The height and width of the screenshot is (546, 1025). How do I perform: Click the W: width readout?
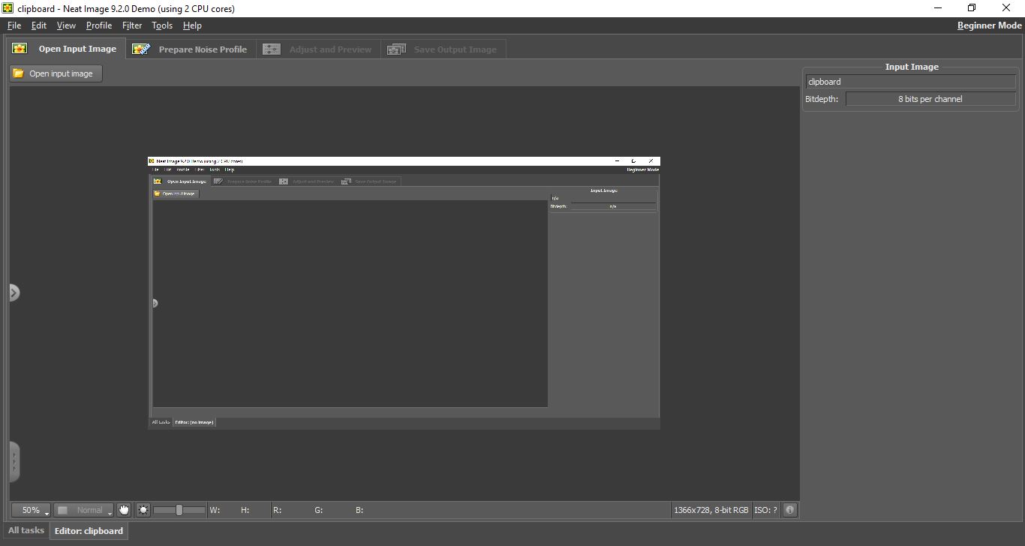coord(215,510)
